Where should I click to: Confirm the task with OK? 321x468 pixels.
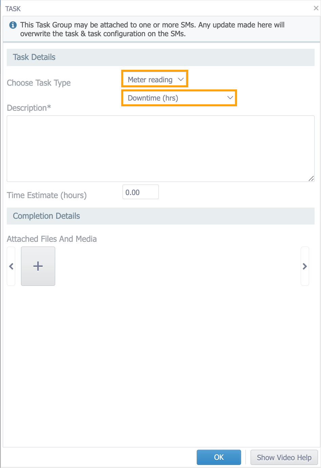219,458
